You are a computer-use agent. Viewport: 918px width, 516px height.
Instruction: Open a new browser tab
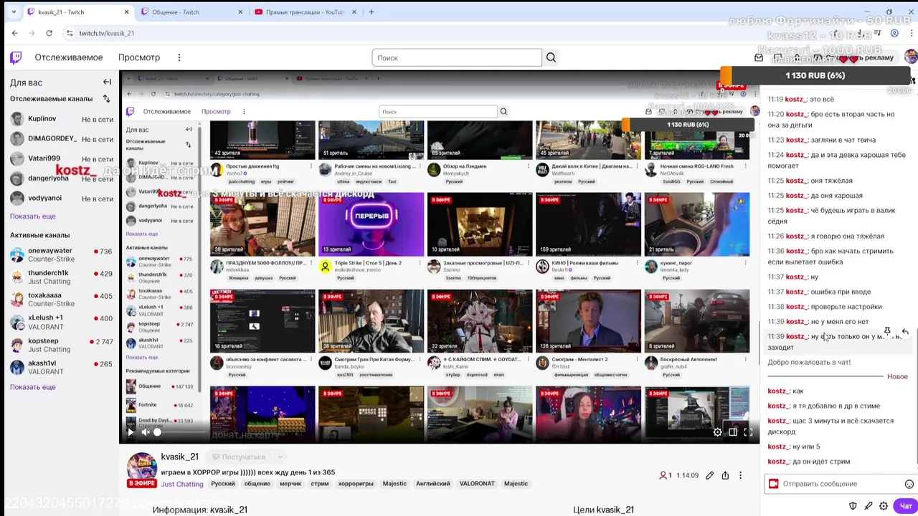(371, 12)
